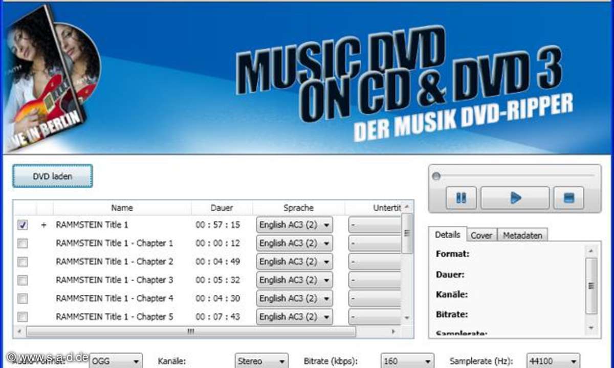Switch to the Metadaten tab
This screenshot has width=614, height=368.
pos(522,235)
